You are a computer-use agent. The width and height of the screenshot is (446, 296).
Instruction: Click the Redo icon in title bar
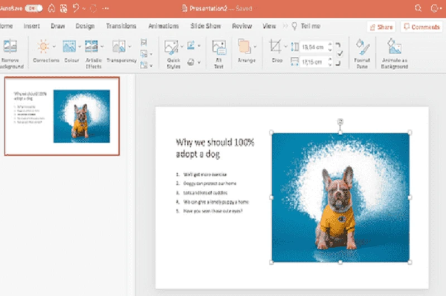click(x=93, y=8)
